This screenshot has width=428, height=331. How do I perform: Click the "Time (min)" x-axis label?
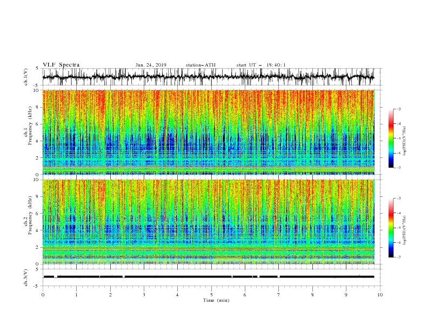click(216, 300)
